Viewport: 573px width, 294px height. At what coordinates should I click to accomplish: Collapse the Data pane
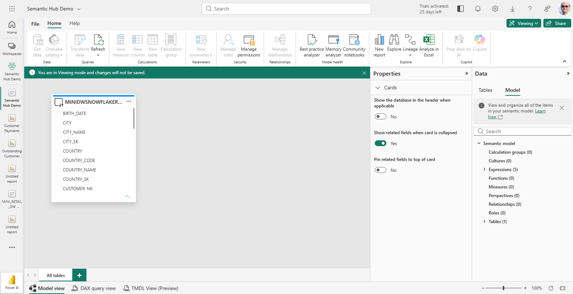pos(568,73)
